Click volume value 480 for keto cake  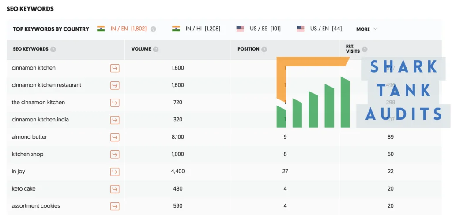[178, 189]
